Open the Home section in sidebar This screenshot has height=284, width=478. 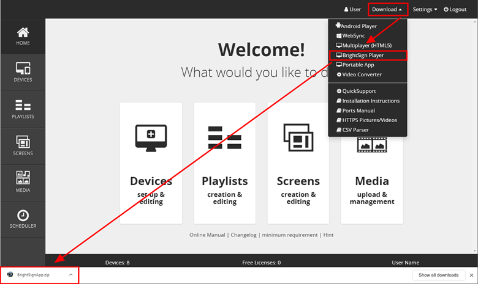23,37
